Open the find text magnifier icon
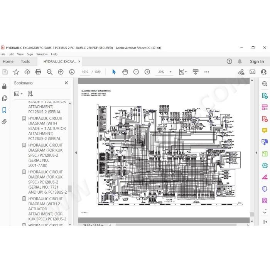The width and height of the screenshot is (270, 270). point(50,72)
